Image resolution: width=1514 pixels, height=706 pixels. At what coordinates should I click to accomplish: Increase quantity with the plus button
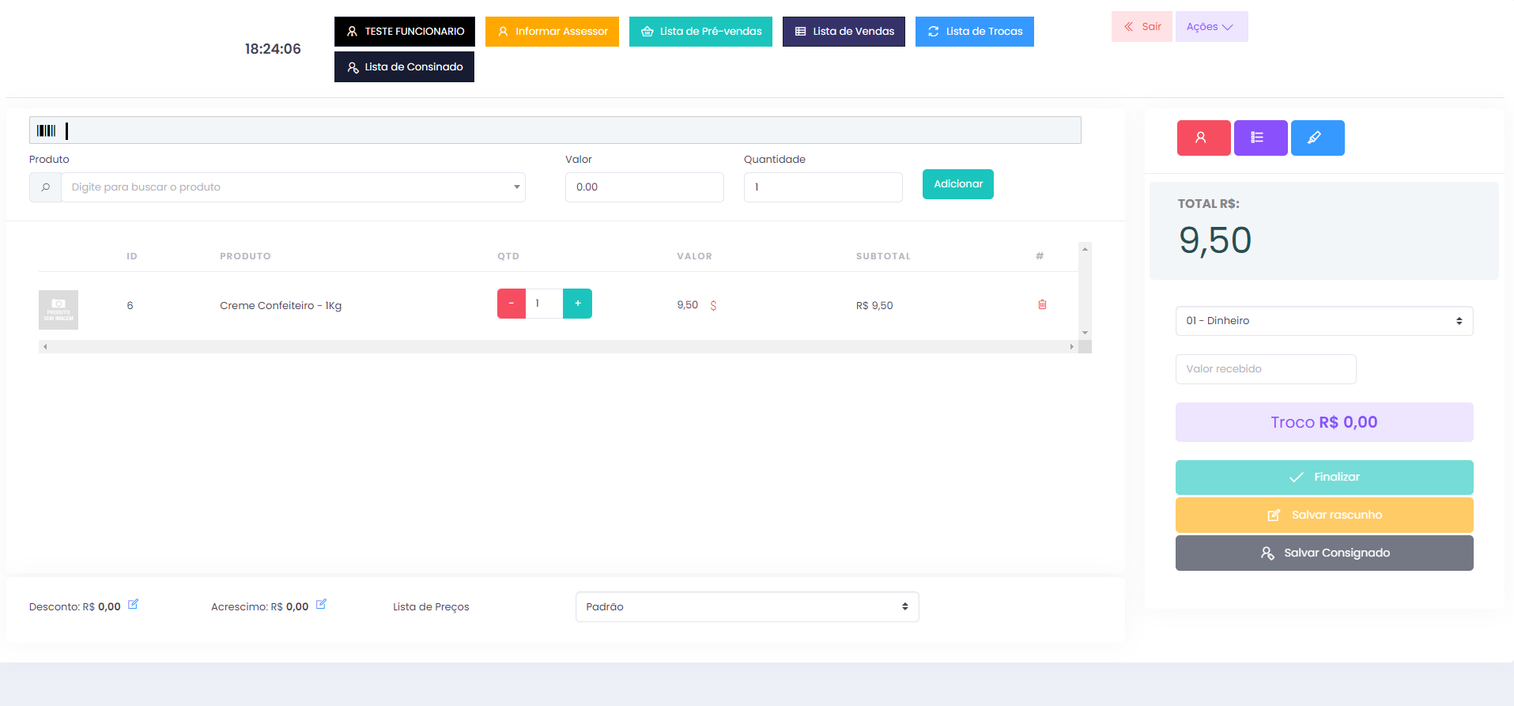pyautogui.click(x=577, y=304)
